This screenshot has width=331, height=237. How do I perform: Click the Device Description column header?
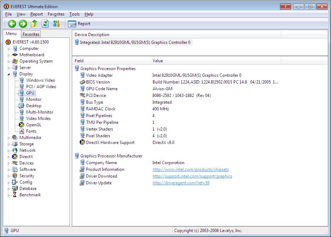click(177, 35)
